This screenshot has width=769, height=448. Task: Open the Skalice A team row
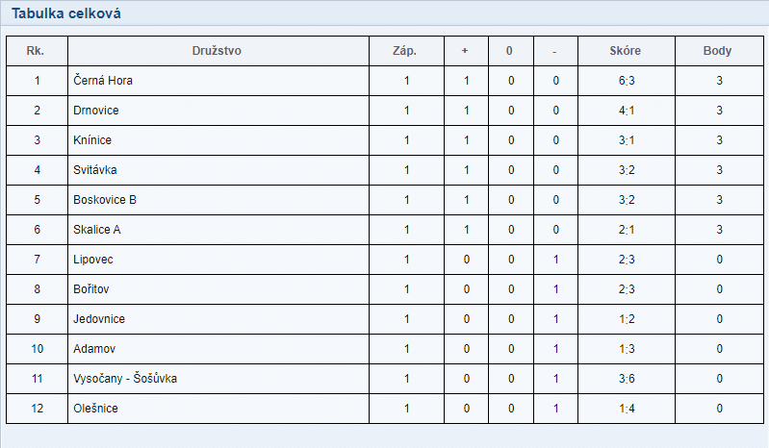click(97, 230)
